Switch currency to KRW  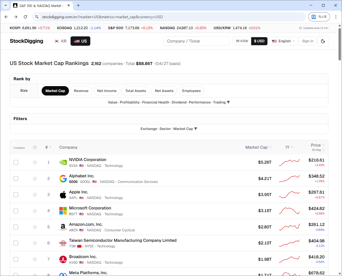[242, 41]
